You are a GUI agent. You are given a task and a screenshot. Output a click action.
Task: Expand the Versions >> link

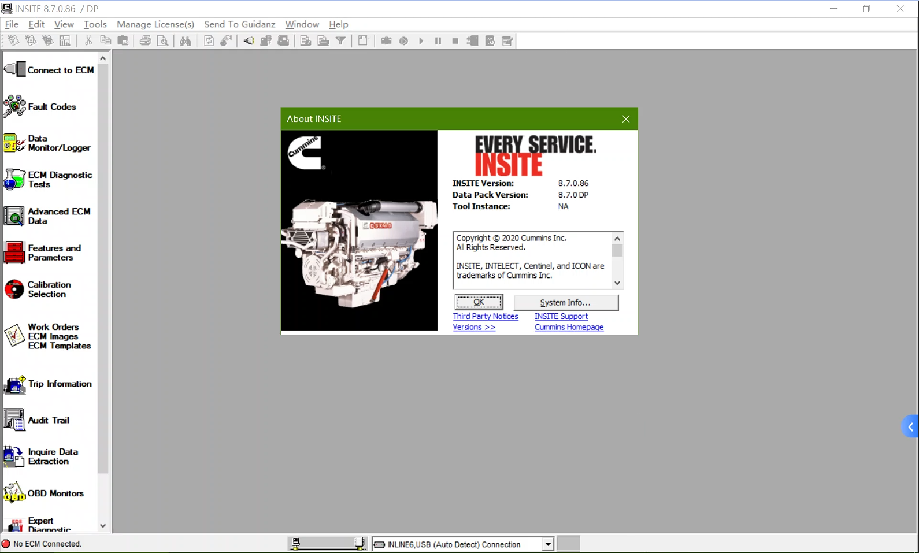(x=474, y=327)
